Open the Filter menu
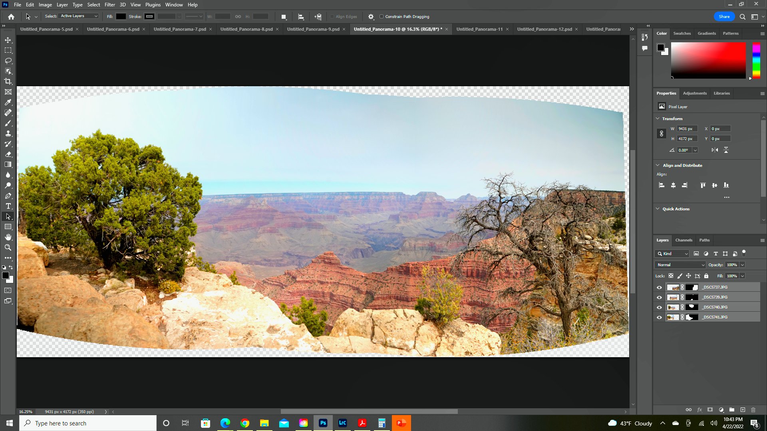 109,5
